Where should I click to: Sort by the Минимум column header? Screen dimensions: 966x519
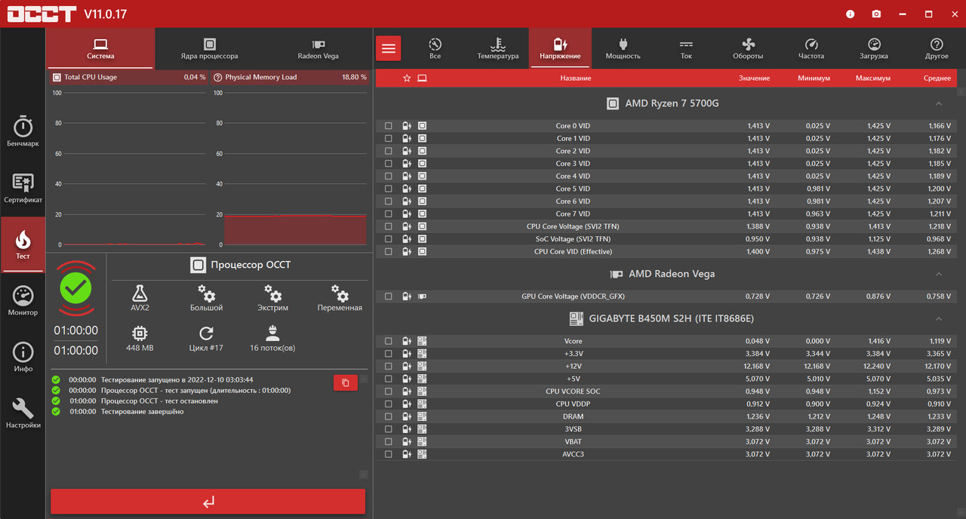coord(814,78)
